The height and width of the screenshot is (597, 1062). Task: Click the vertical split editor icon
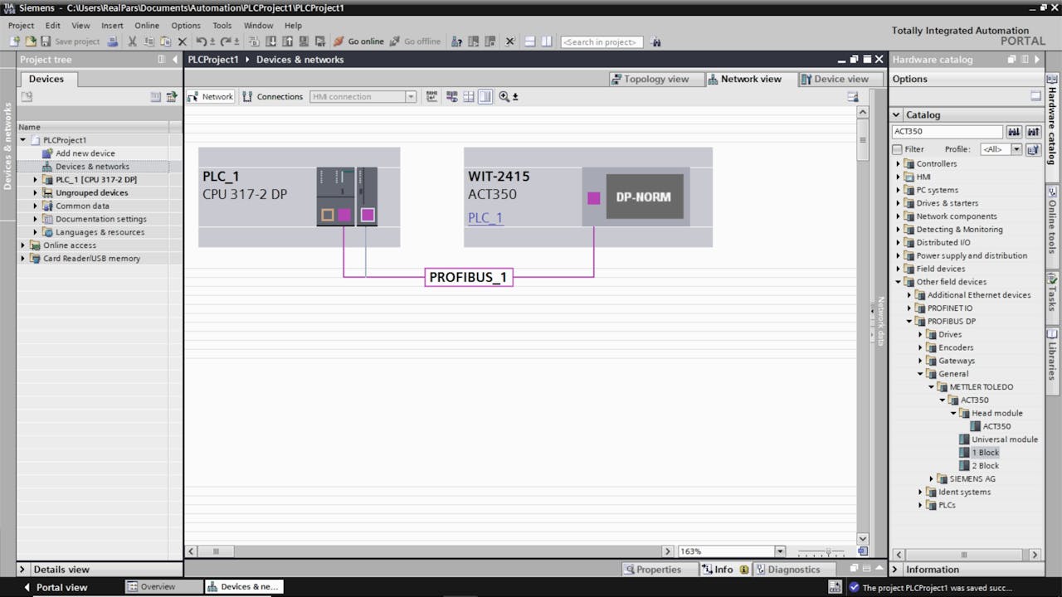[547, 41]
